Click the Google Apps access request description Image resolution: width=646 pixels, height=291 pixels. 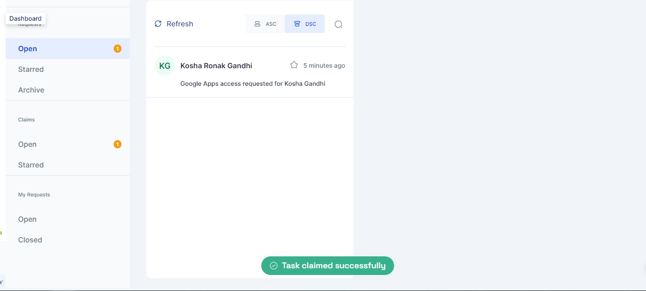[x=253, y=83]
